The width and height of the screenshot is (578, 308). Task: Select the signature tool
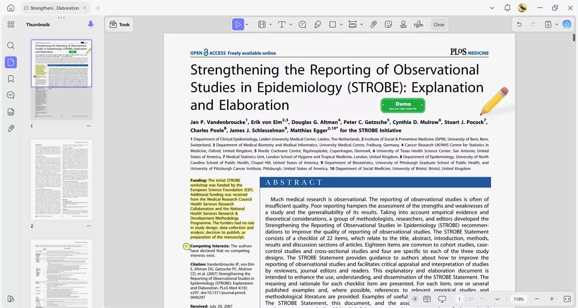tap(418, 24)
